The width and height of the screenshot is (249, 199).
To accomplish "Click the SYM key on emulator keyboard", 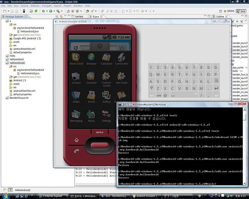I will pyautogui.click(x=159, y=95).
